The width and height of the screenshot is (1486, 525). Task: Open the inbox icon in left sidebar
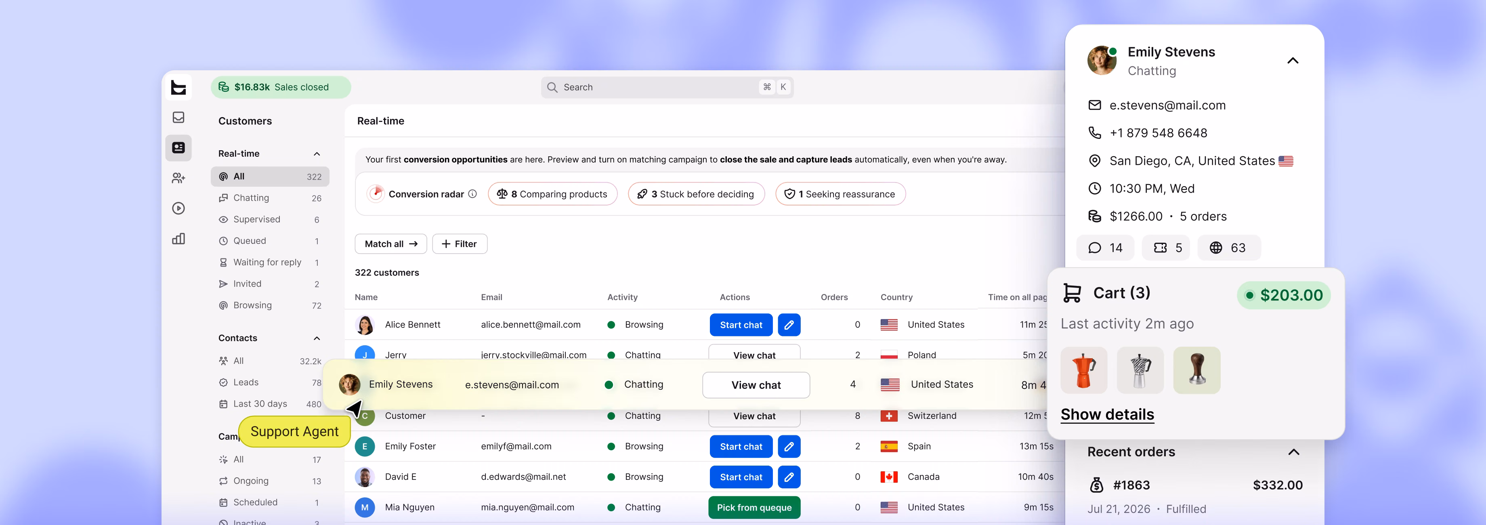pyautogui.click(x=178, y=117)
